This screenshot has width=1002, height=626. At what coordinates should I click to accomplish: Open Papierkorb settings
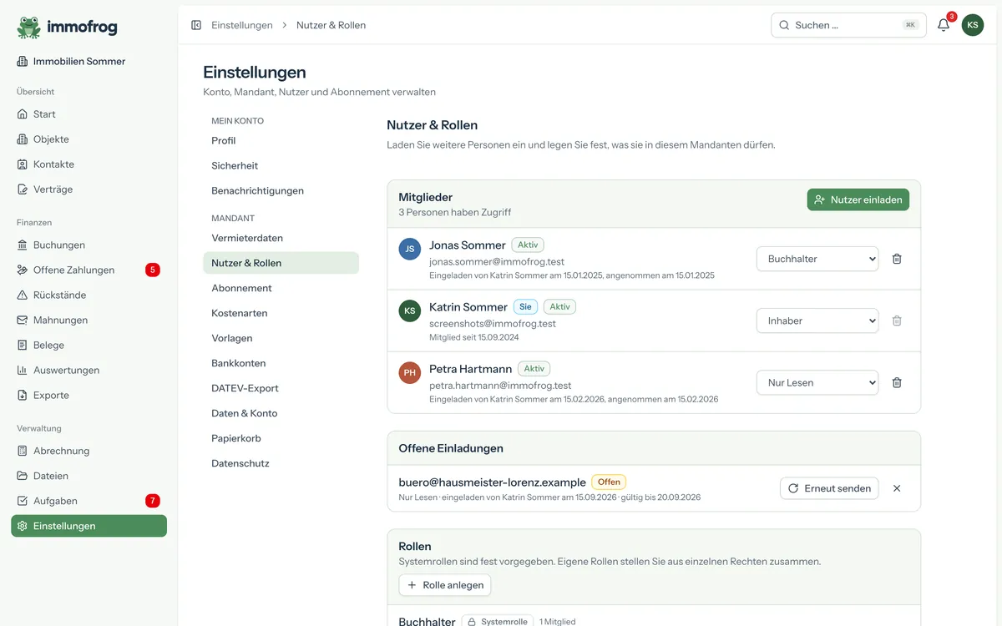pyautogui.click(x=281, y=438)
